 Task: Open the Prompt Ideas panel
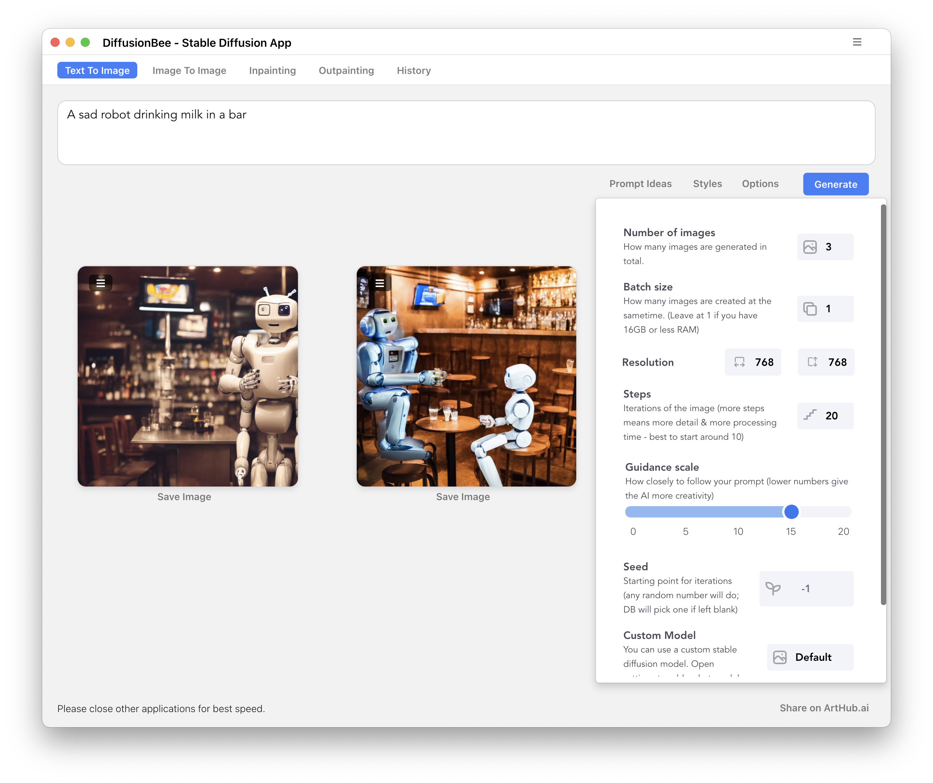pyautogui.click(x=640, y=184)
